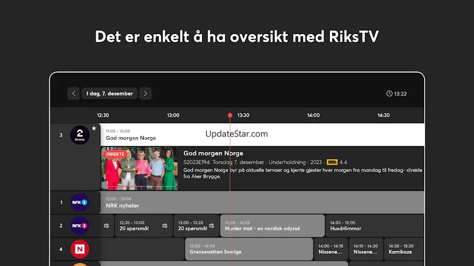Click the DIREKTE live badge

[x=115, y=154]
